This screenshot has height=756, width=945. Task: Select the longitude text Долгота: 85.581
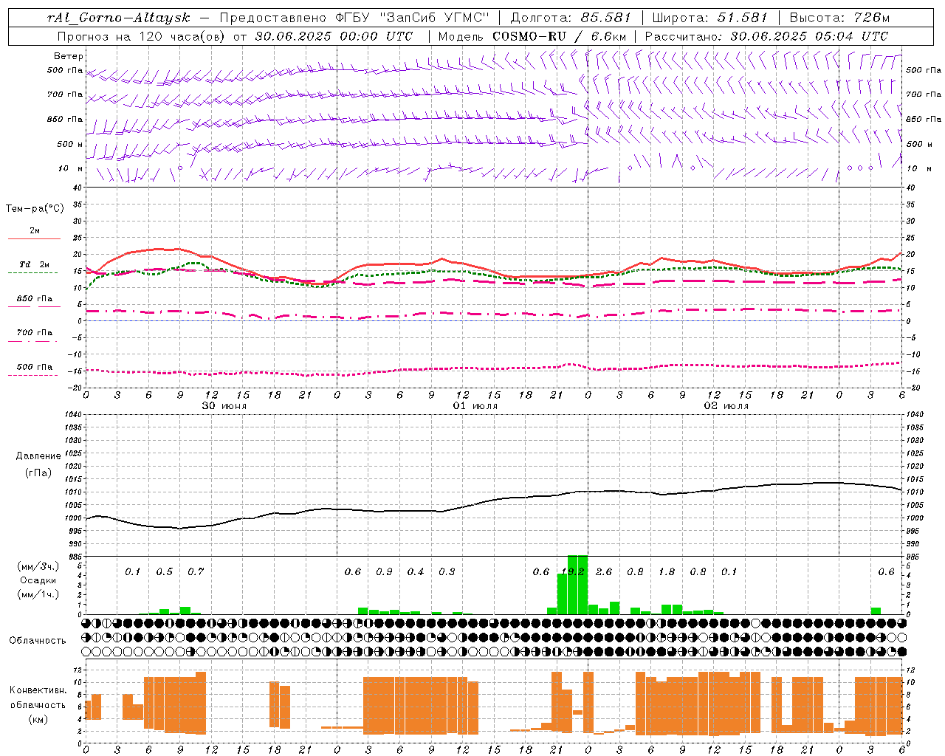tap(571, 18)
